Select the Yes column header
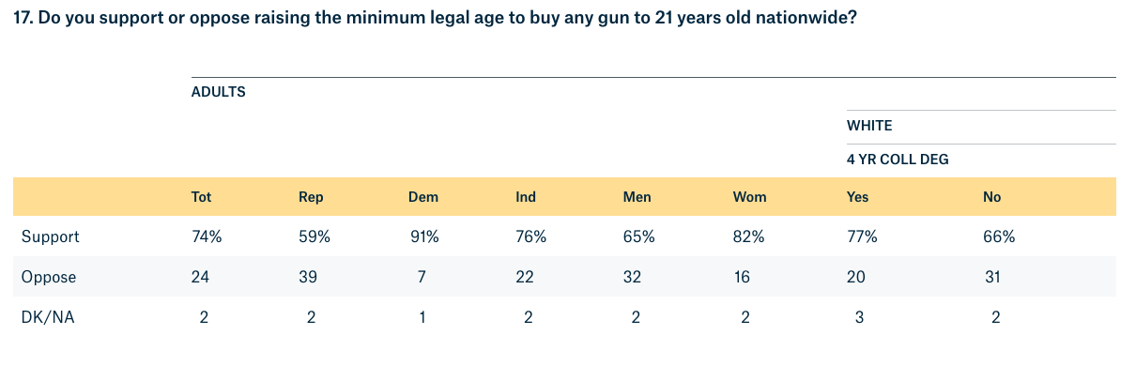The image size is (1136, 381). [858, 197]
